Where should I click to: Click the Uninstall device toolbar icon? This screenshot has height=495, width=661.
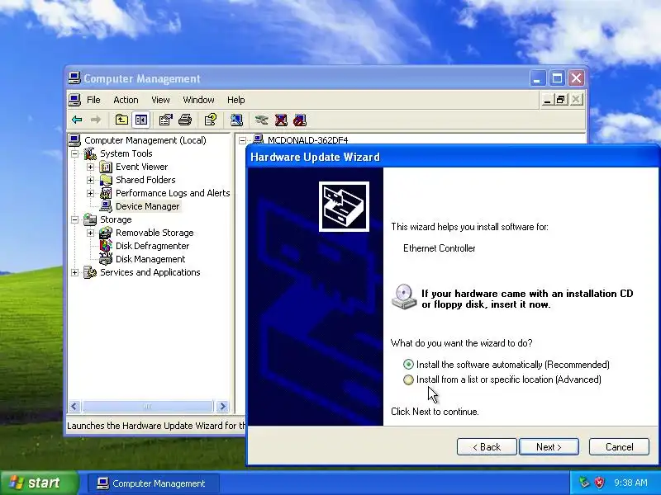(x=281, y=120)
